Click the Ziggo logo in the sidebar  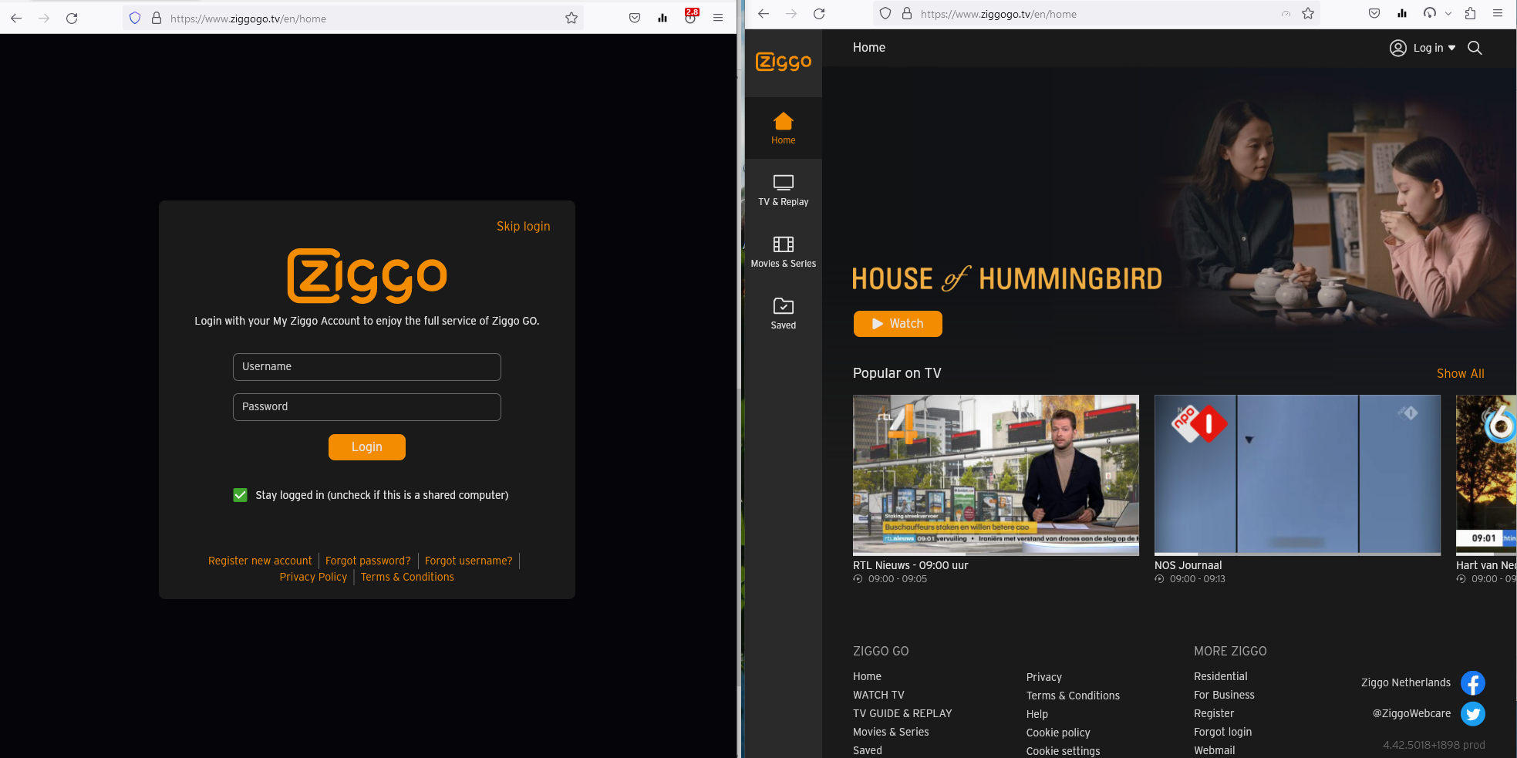pos(783,62)
